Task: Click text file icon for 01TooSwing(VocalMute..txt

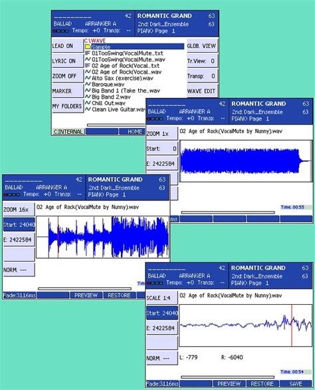Action: [88, 53]
